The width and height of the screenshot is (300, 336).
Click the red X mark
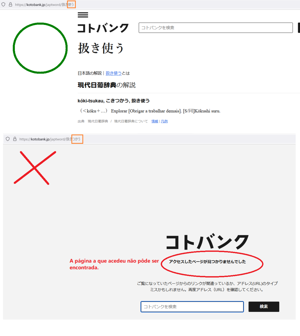point(35,168)
